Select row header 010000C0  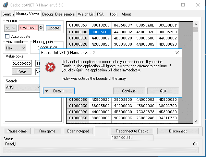78,105
